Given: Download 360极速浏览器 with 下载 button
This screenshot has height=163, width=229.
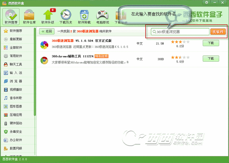Looking at the screenshot, I should pos(211,43).
